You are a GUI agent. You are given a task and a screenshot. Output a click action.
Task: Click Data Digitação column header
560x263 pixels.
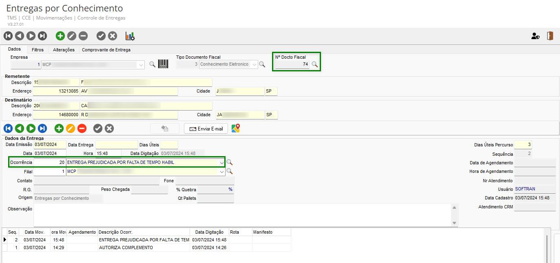(209, 232)
